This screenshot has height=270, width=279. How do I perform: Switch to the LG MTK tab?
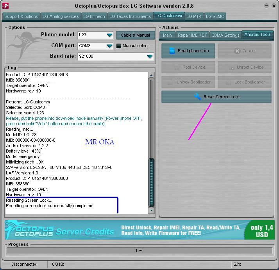tap(194, 16)
